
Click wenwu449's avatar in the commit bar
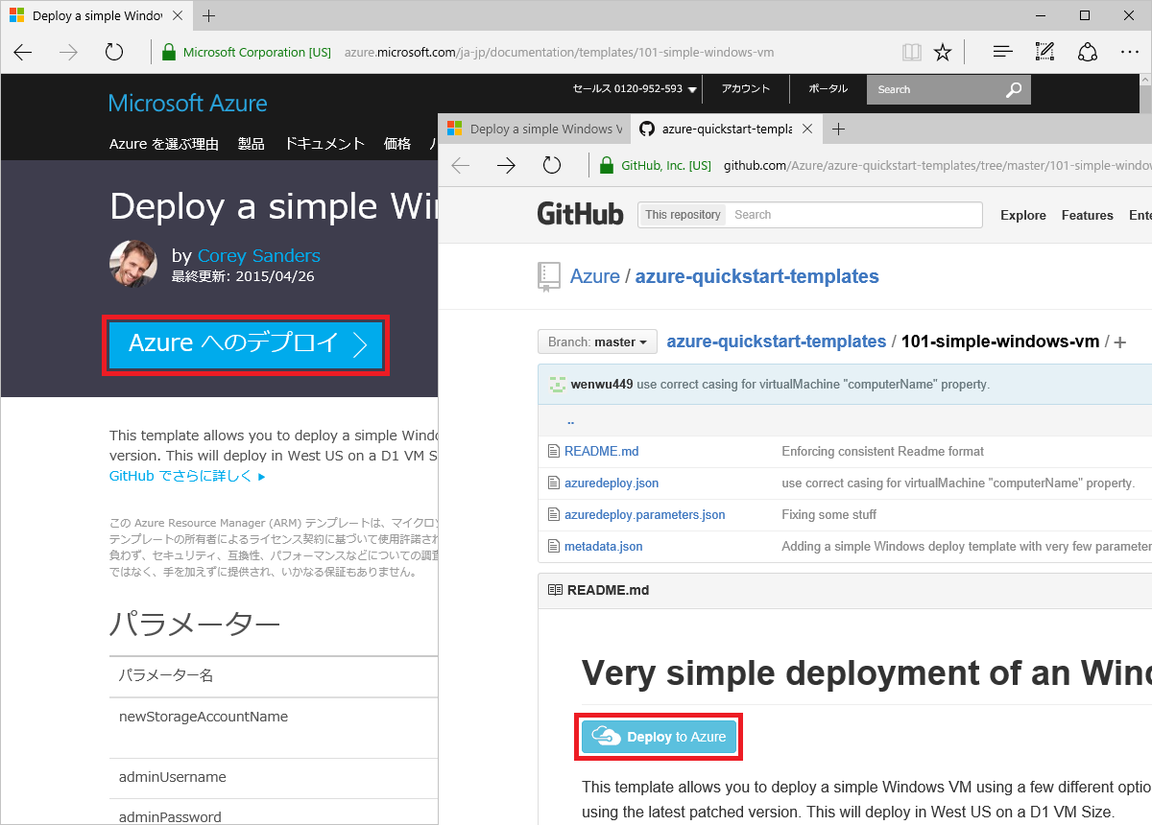pyautogui.click(x=557, y=384)
